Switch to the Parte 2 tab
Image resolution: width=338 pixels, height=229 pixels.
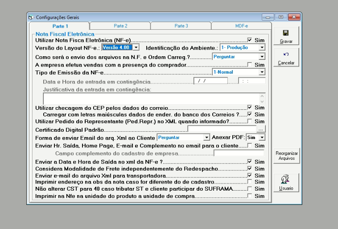(120, 26)
